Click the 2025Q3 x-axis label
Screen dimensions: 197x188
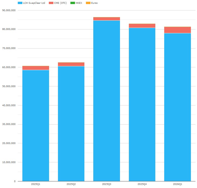point(107,184)
